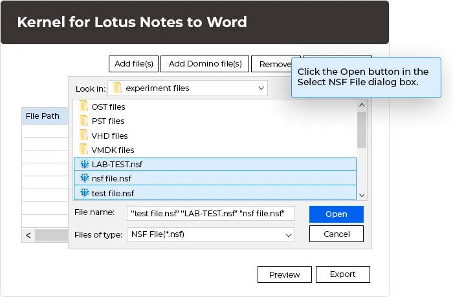Select the text VHD files
Viewport: 453px width, 297px height.
pyautogui.click(x=109, y=136)
